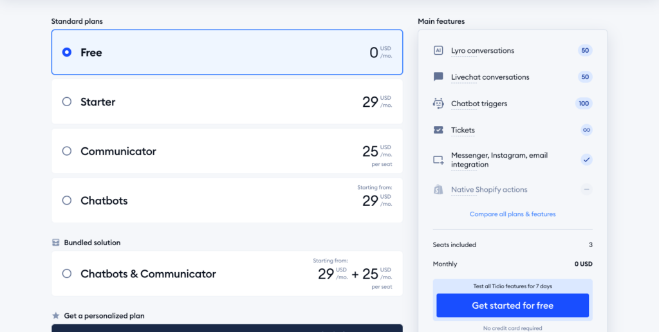
Task: Click the Tickets infinity badge
Action: click(x=587, y=130)
